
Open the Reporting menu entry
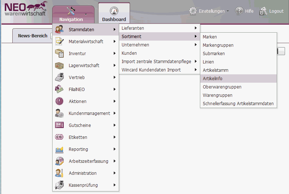click(x=86, y=149)
